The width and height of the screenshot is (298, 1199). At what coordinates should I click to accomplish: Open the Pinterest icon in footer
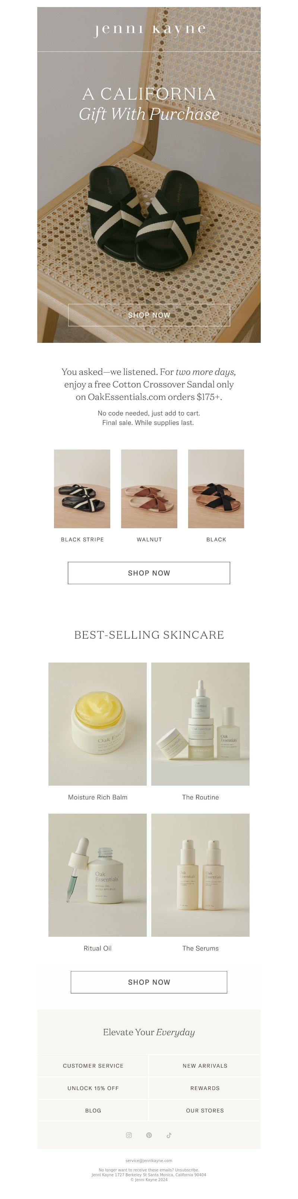149,1135
